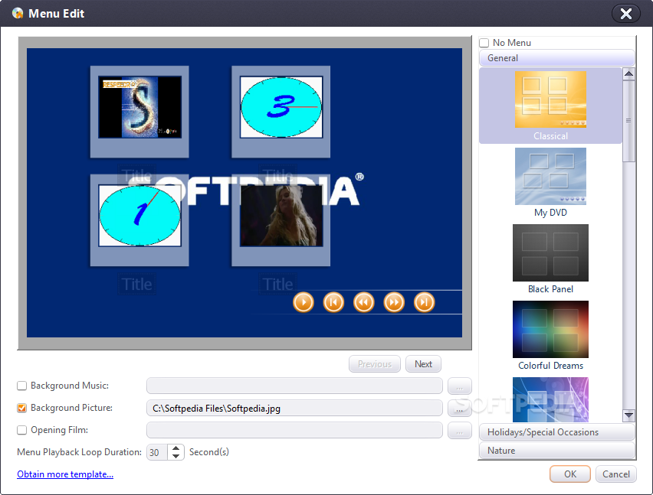Click the template list scroll up arrow
Viewport: 653px width, 495px height.
pos(628,74)
